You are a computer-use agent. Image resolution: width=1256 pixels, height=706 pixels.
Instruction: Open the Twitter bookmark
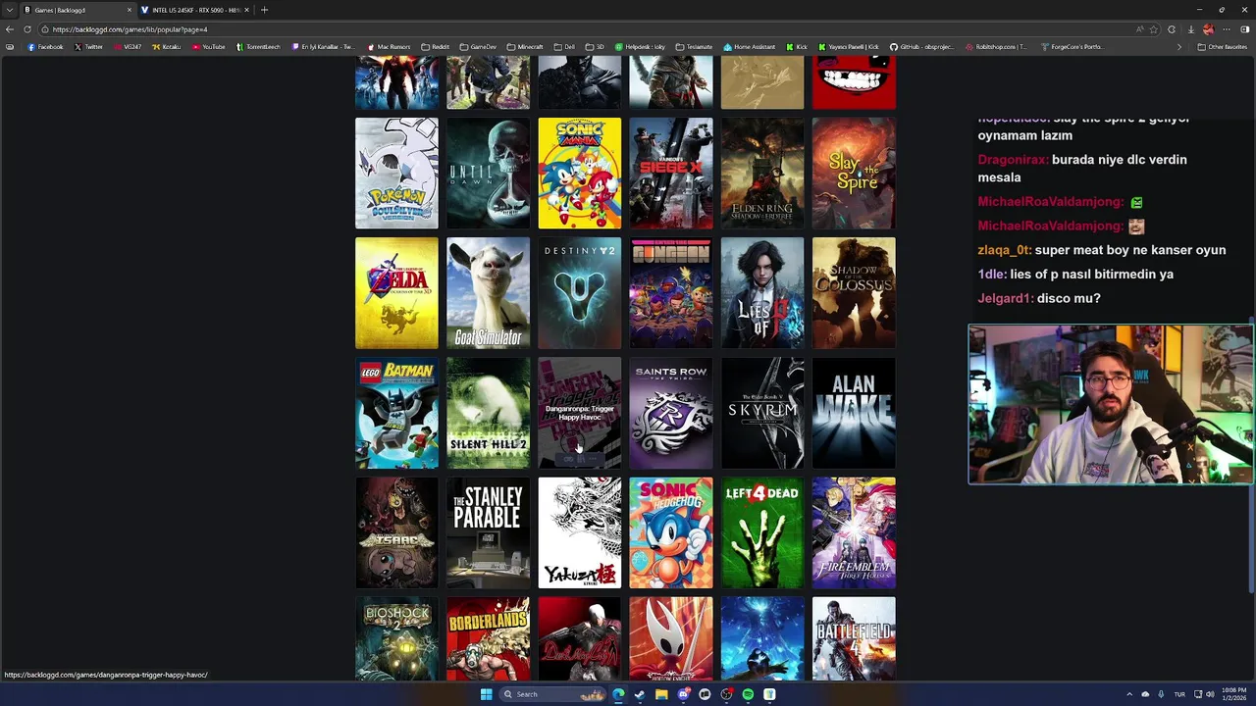point(88,47)
